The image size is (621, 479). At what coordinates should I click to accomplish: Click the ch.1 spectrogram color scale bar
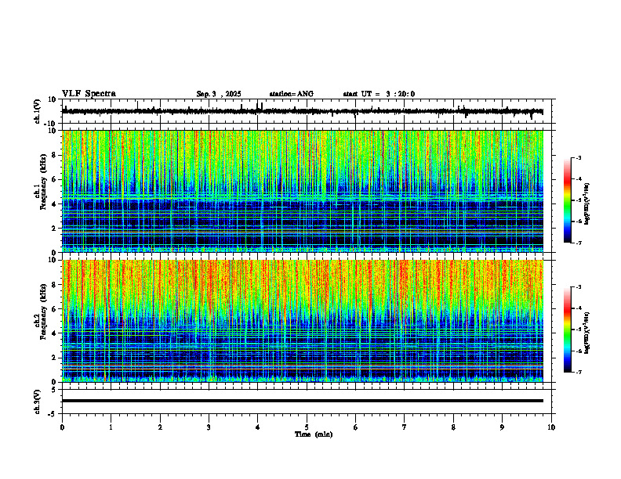click(x=568, y=200)
